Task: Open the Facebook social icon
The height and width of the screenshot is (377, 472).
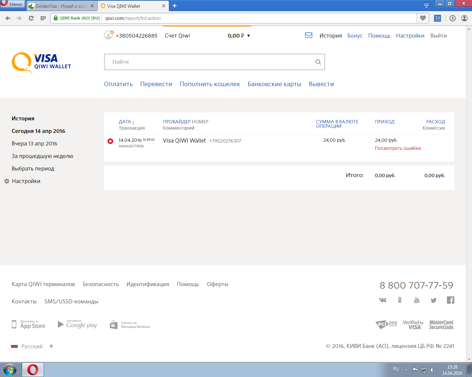Action: 451,300
